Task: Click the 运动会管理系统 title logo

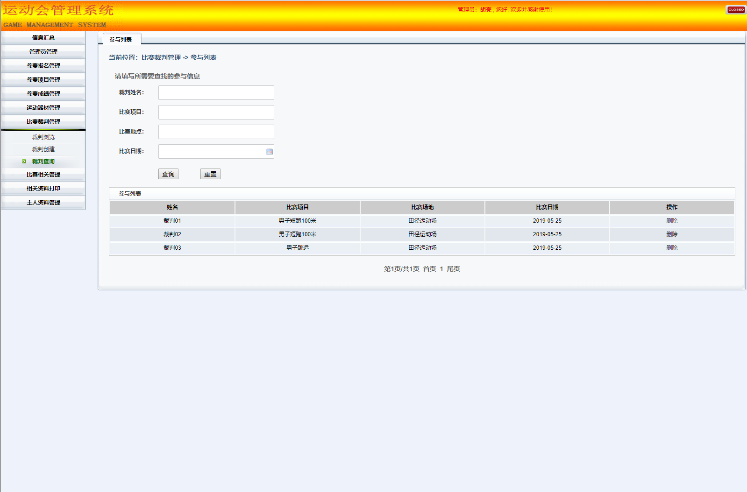Action: tap(58, 10)
